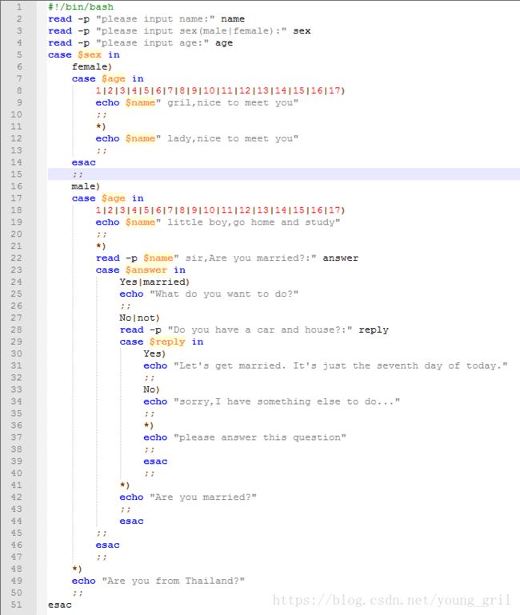This screenshot has width=520, height=615.
Task: Click the 'Do you have a car and house?:' string
Action: 260,329
